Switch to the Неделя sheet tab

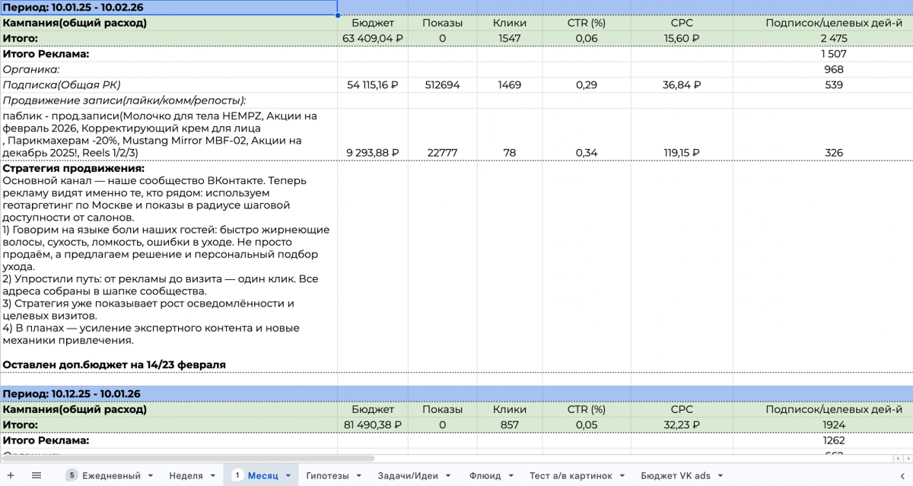[186, 475]
